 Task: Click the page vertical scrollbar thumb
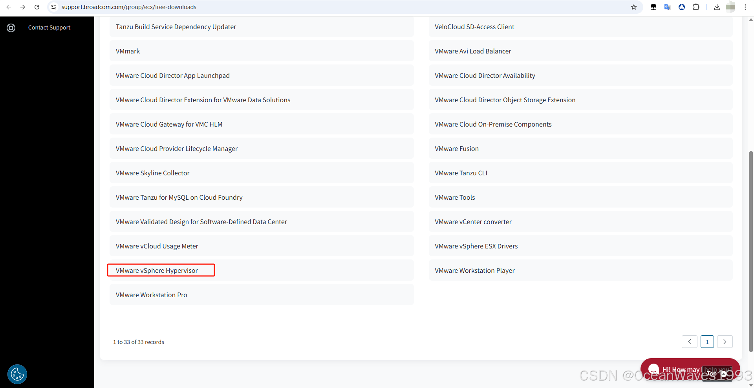(x=751, y=252)
